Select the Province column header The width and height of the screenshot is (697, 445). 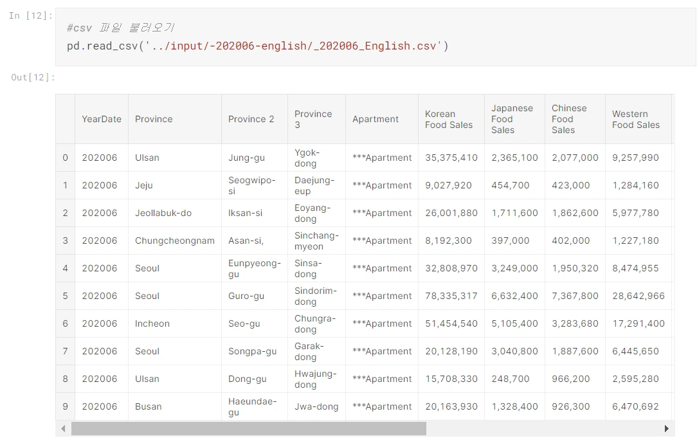tap(175, 119)
